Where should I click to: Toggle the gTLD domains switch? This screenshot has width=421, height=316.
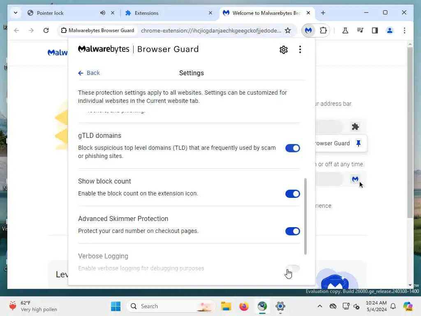coord(292,148)
